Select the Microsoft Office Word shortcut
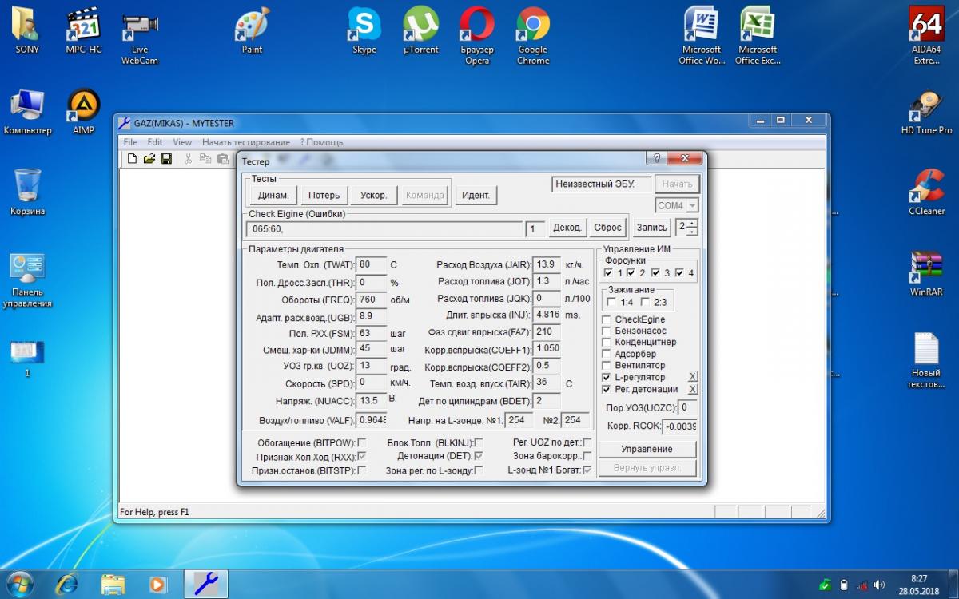 tap(702, 35)
